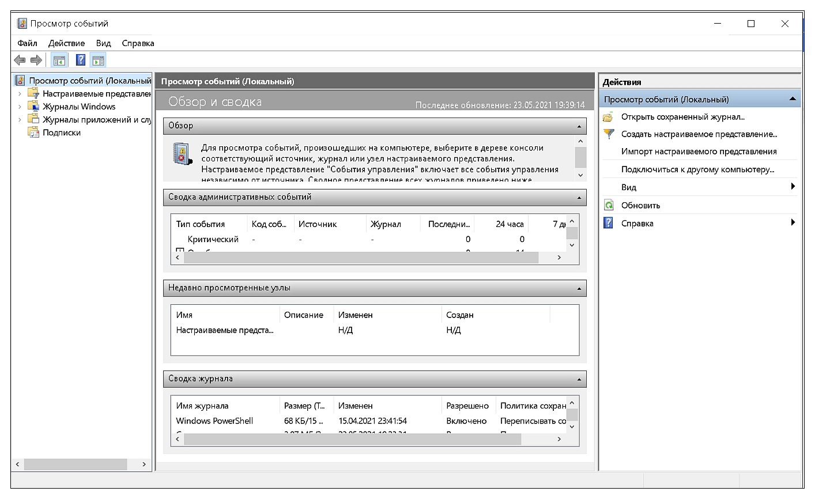
Task: Open the Вид menu in menu bar
Action: (x=103, y=43)
